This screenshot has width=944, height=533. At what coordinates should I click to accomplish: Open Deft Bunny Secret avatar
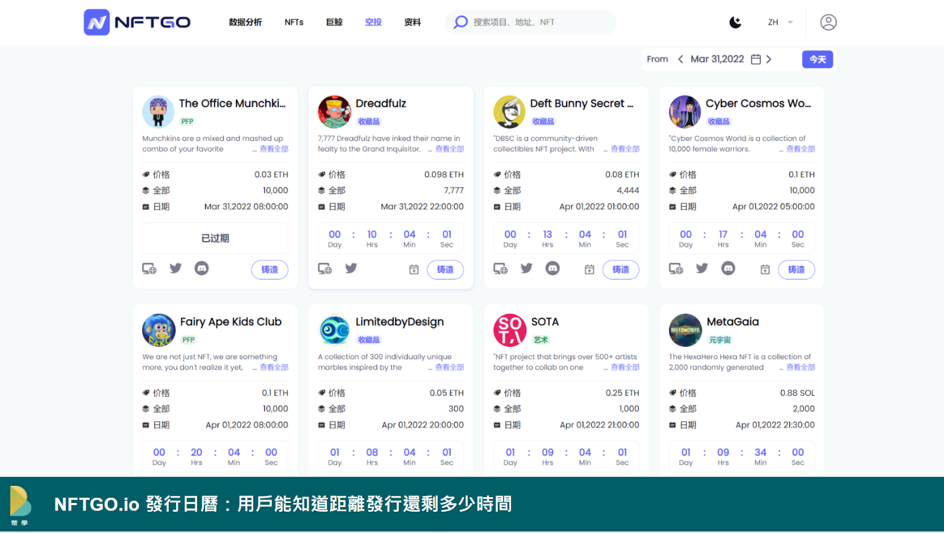point(510,112)
